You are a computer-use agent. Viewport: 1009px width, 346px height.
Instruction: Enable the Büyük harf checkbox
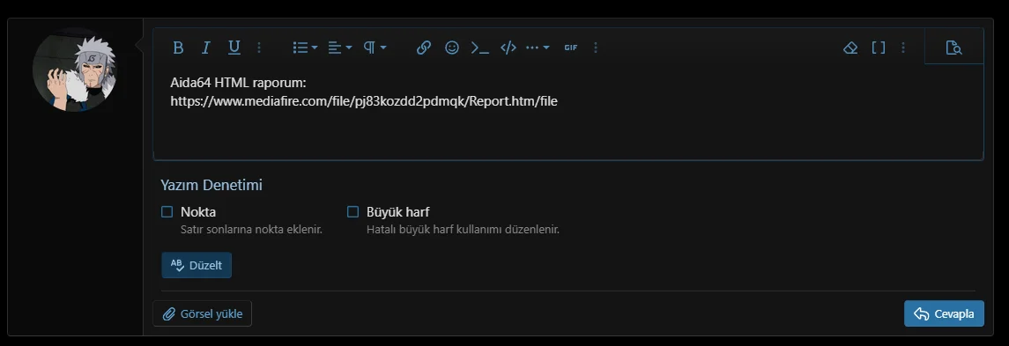tap(352, 211)
